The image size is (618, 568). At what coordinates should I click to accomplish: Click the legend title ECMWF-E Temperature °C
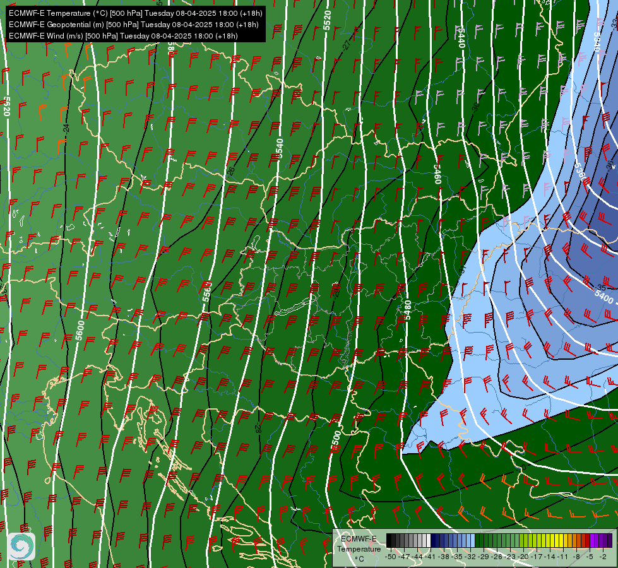tap(359, 548)
